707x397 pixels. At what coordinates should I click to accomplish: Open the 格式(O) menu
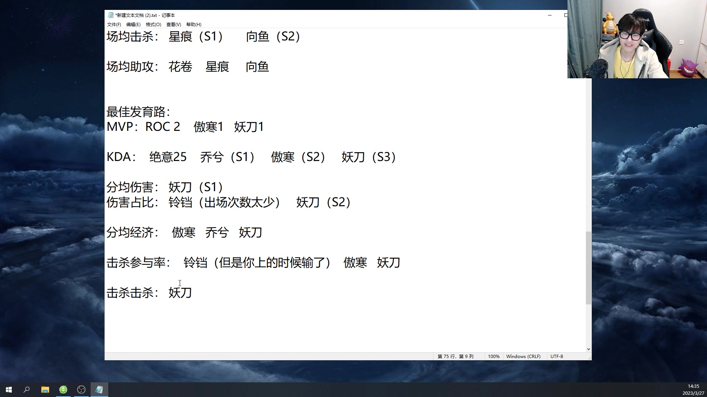[x=153, y=25]
